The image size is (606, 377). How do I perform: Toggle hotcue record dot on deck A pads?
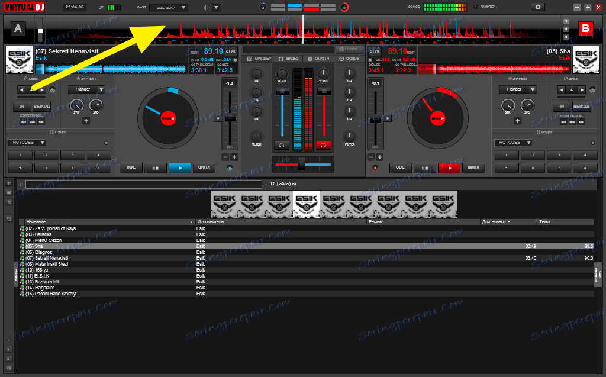(107, 143)
